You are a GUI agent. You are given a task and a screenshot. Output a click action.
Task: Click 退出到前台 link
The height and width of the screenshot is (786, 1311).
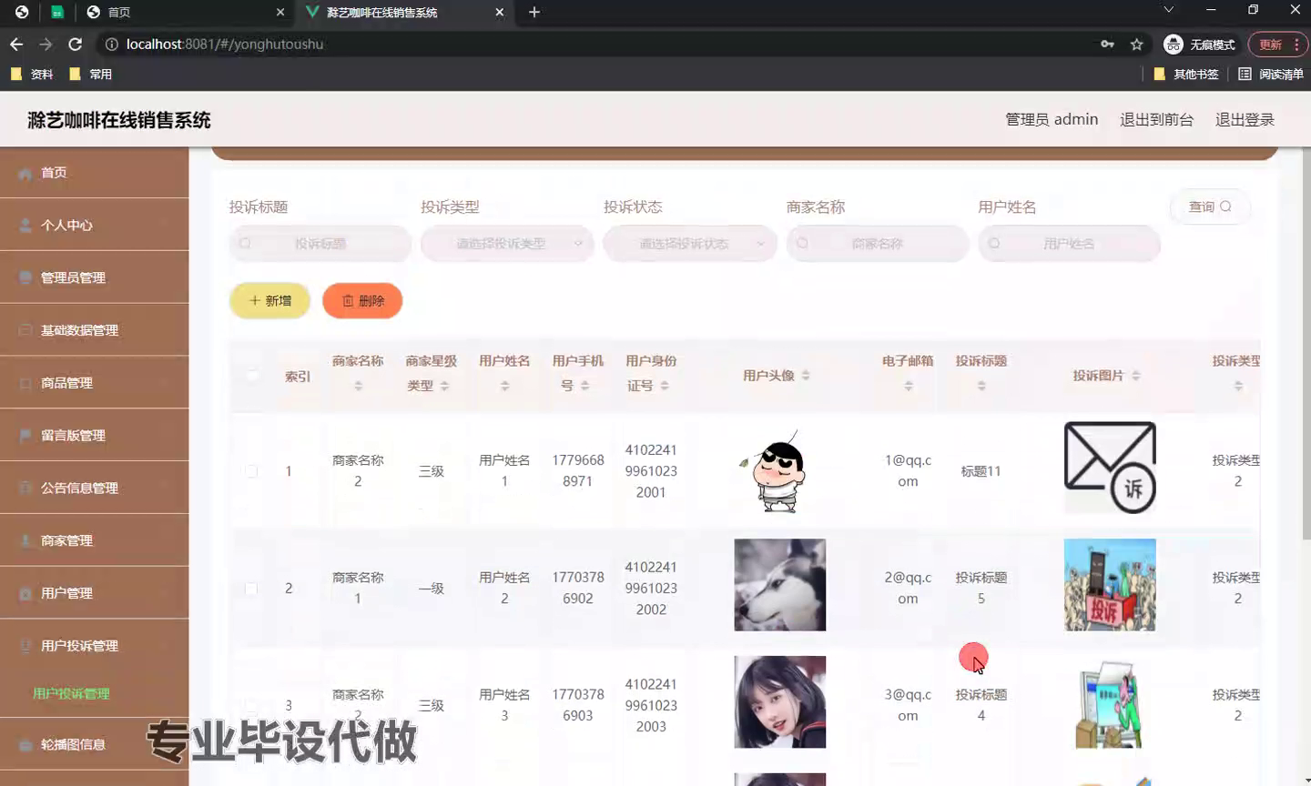point(1156,119)
